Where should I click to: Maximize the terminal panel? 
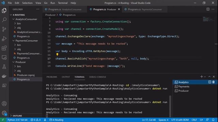tap(209, 77)
